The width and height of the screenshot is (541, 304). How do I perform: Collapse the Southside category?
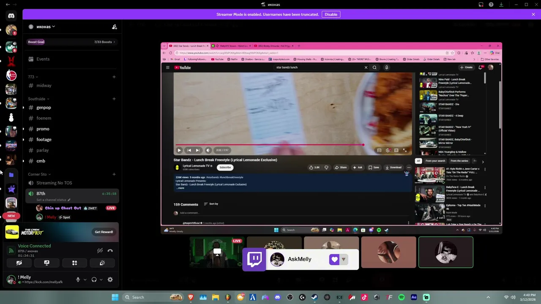38,99
